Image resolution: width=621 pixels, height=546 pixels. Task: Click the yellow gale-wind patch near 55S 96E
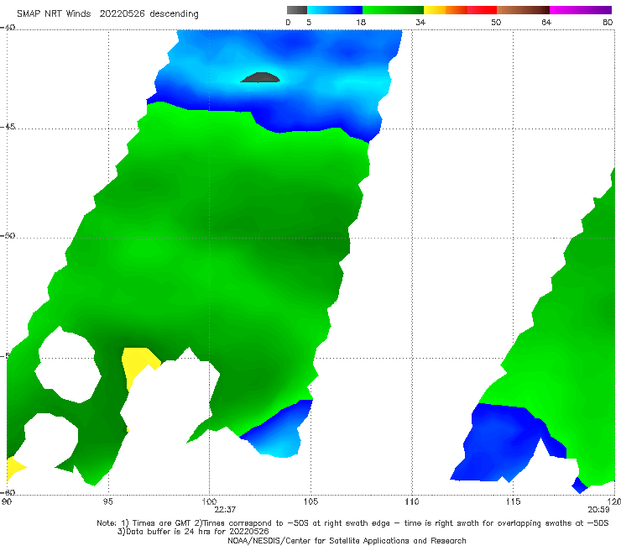click(x=138, y=364)
